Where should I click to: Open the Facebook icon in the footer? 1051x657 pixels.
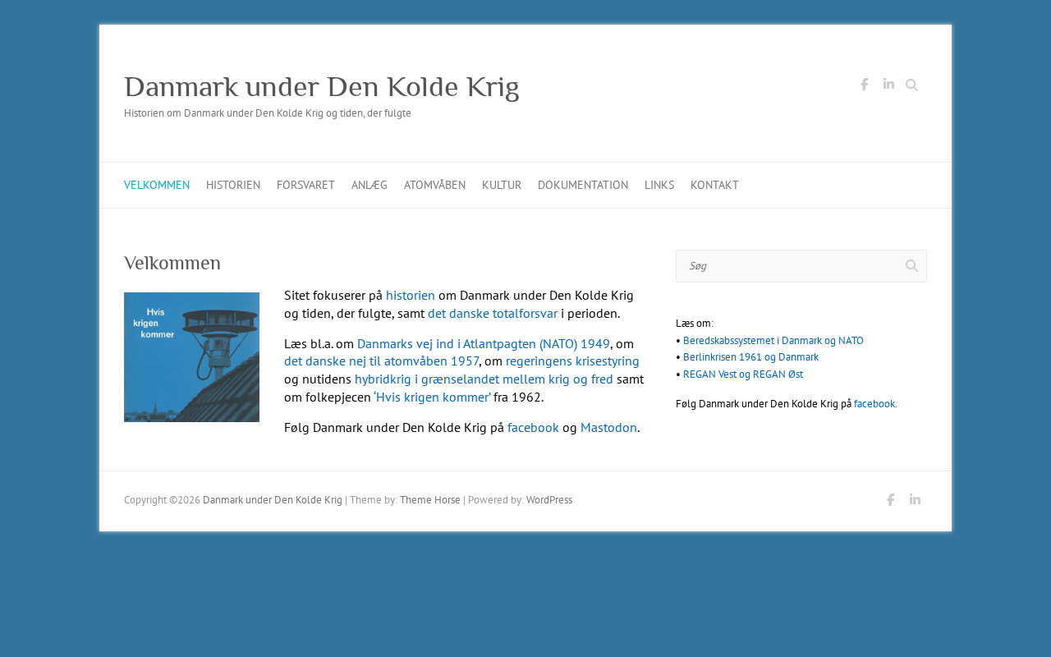[x=890, y=499]
